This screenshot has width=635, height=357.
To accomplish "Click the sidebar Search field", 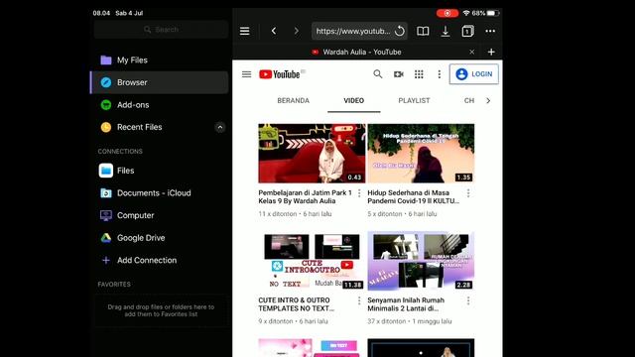I will coord(161,30).
